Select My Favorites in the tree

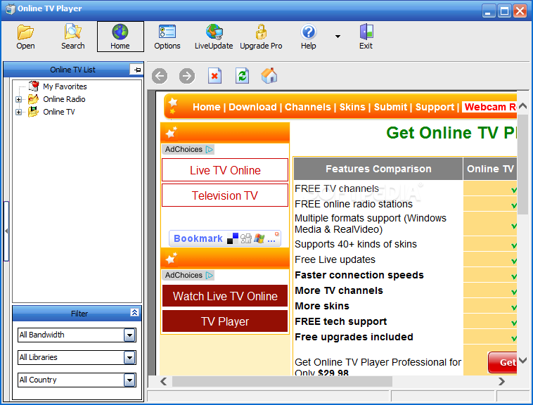click(65, 86)
